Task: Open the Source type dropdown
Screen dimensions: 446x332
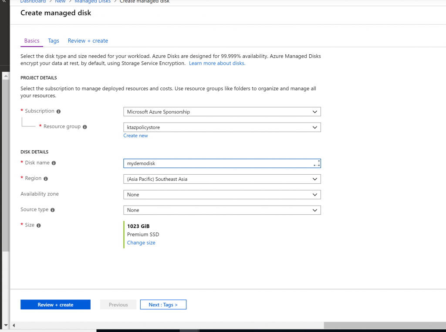Action: (222, 210)
